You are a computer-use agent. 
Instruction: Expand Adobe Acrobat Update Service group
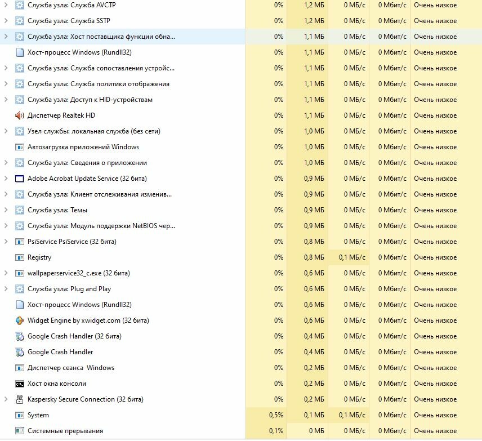[6, 179]
